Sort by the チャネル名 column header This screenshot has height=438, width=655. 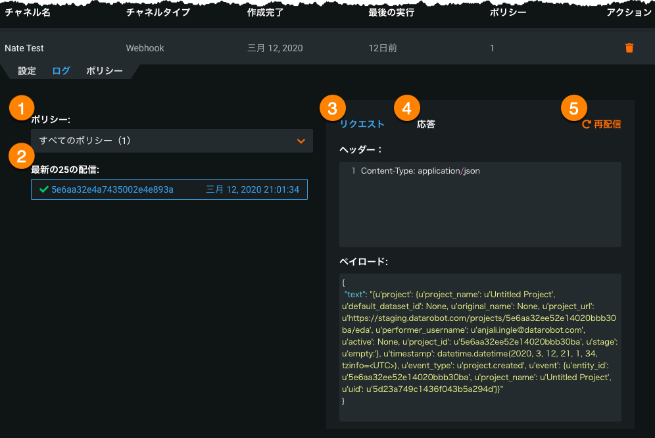(28, 12)
